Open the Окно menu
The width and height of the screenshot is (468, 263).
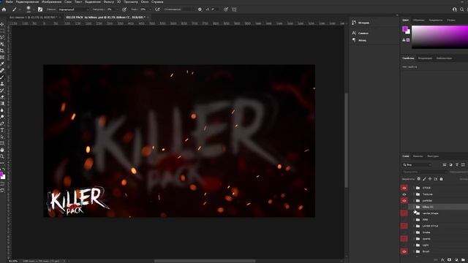click(145, 1)
